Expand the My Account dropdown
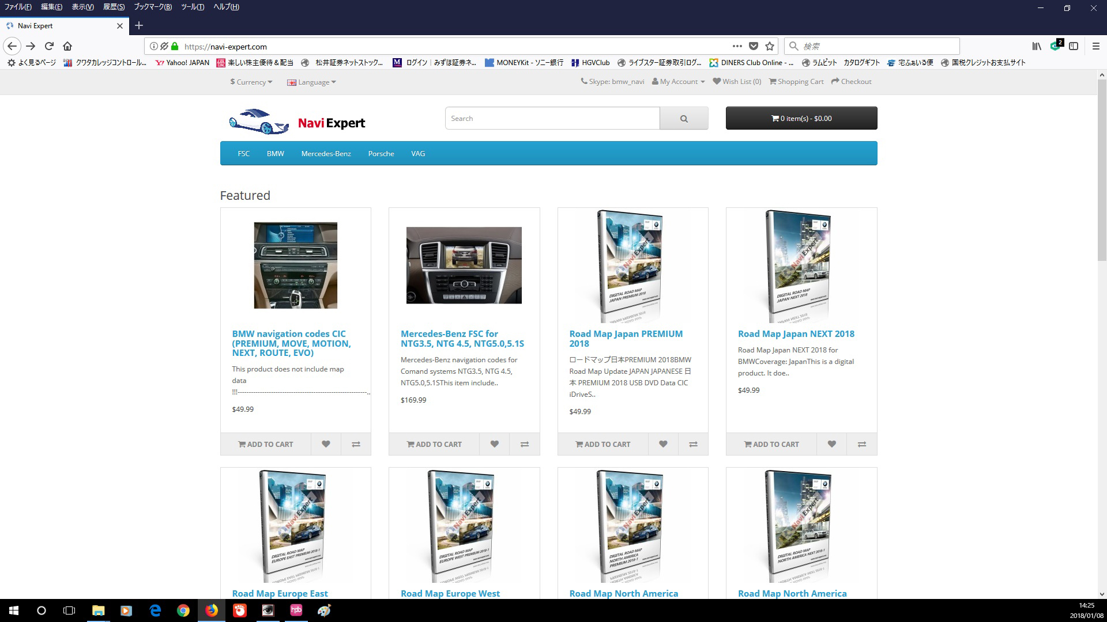 point(678,82)
